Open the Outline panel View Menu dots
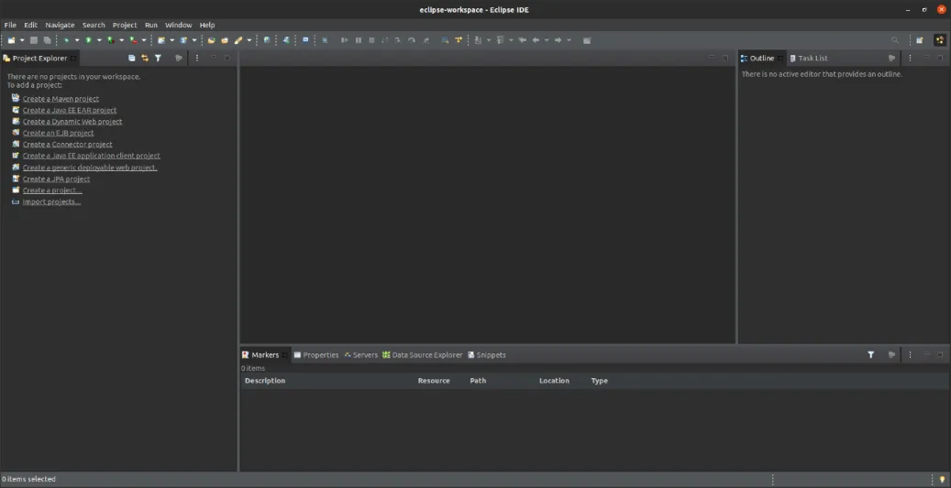951x488 pixels. (910, 58)
